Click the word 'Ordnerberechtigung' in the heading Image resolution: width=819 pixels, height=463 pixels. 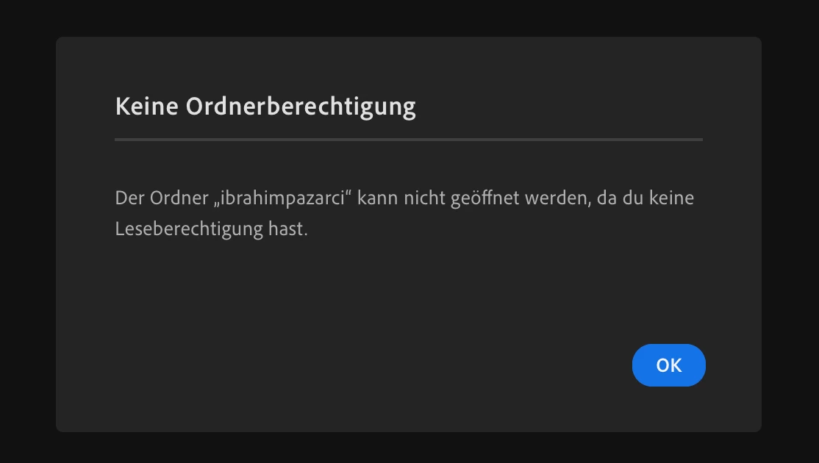(x=301, y=107)
